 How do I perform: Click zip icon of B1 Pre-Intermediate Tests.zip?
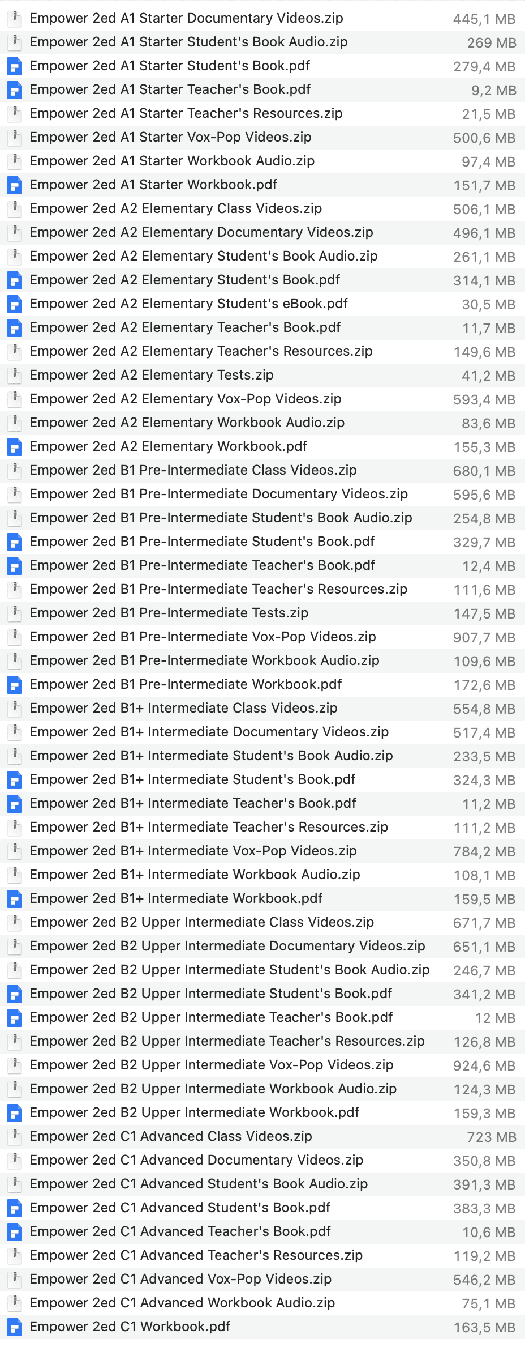[x=15, y=613]
